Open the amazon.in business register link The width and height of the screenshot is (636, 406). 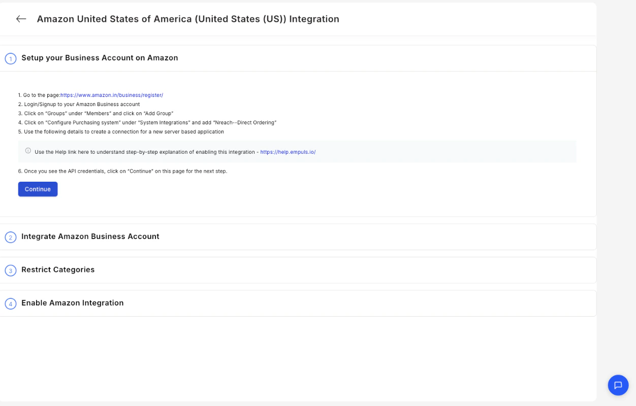[112, 95]
